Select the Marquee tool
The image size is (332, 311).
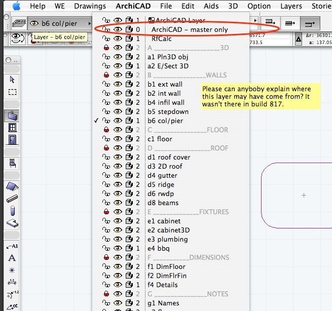click(x=12, y=92)
